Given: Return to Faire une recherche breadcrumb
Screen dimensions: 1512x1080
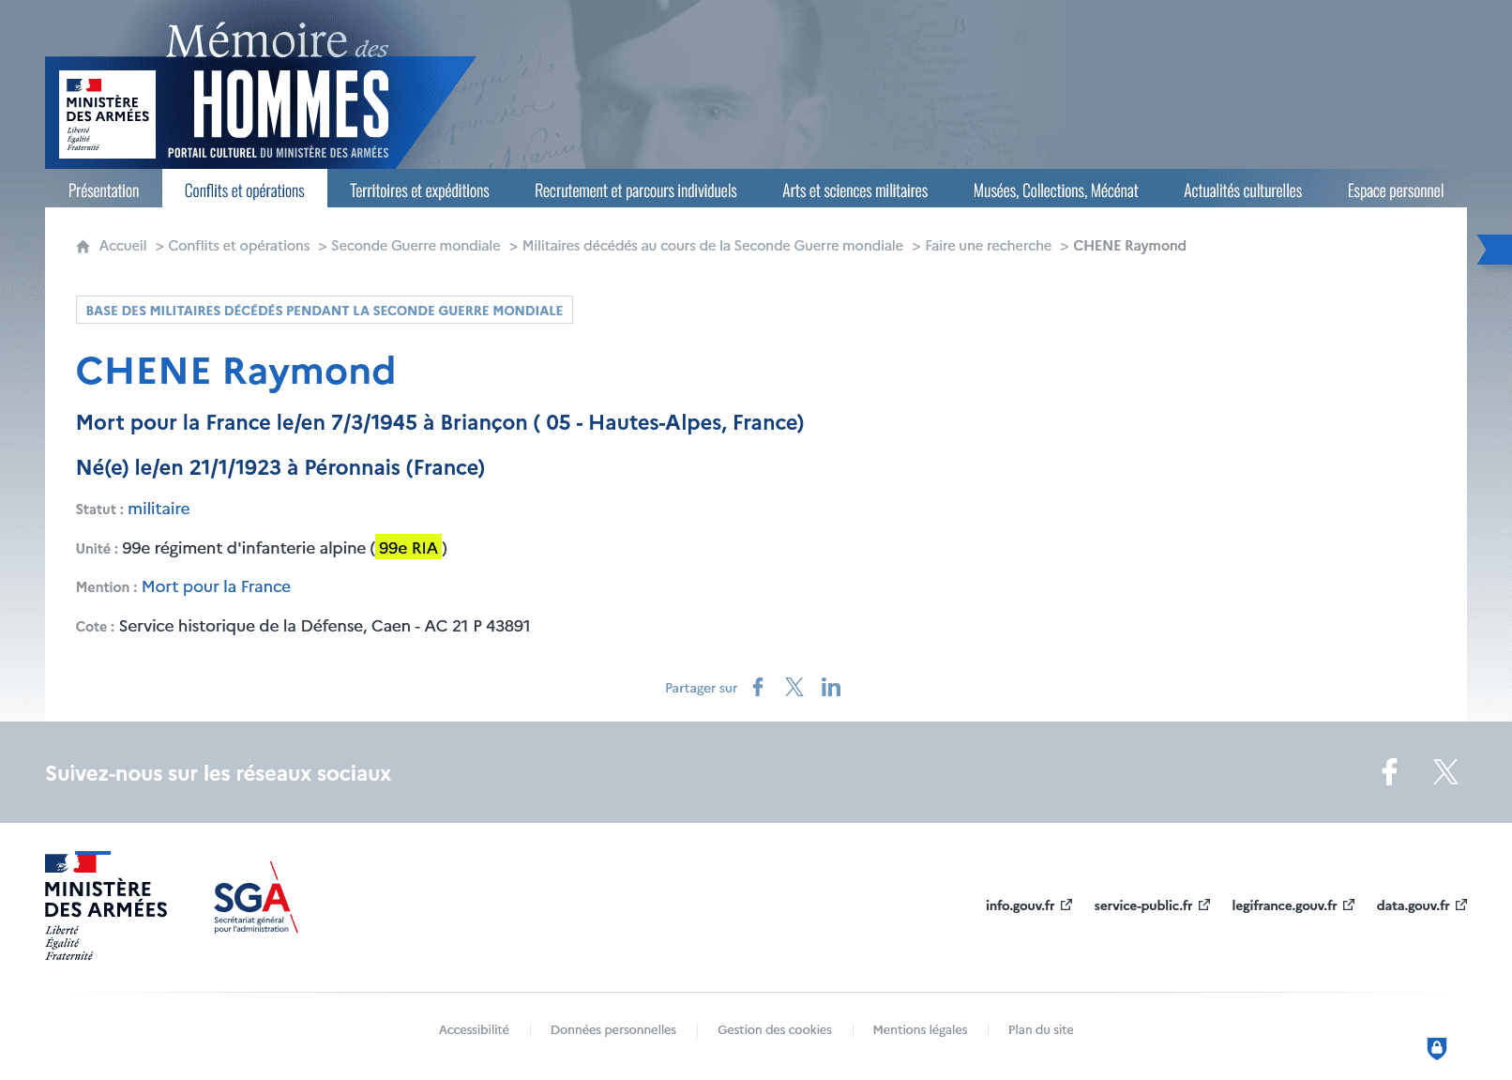Looking at the screenshot, I should coord(989,246).
